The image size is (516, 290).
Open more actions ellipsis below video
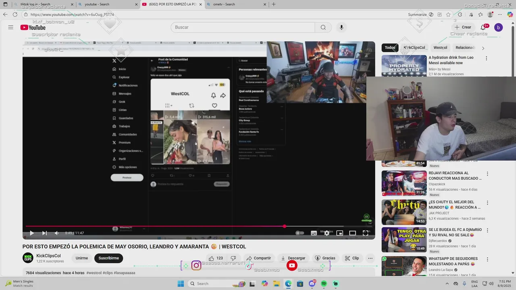point(370,258)
